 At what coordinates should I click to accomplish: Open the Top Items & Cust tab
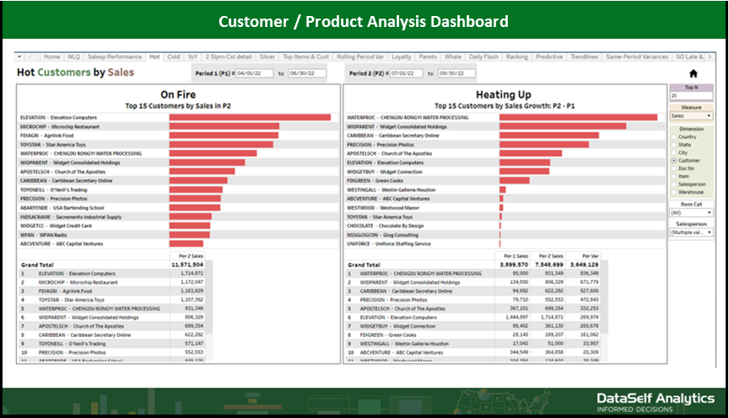(305, 56)
